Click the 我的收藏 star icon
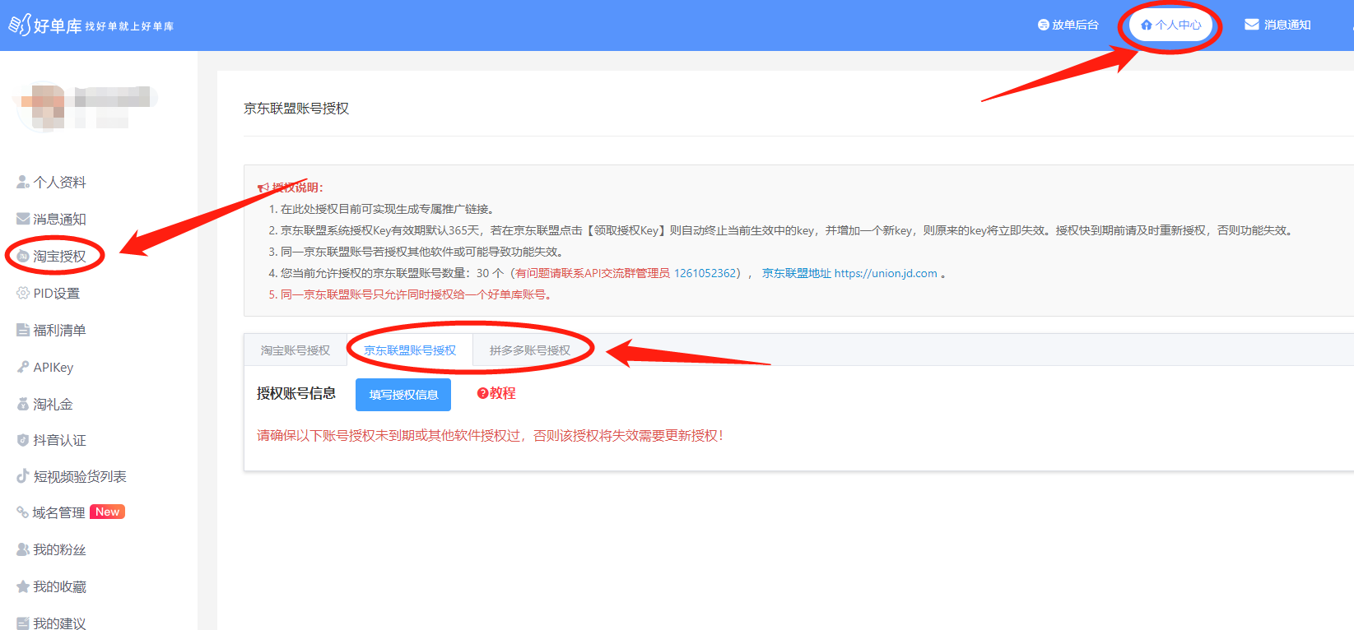The width and height of the screenshot is (1354, 630). pos(23,586)
